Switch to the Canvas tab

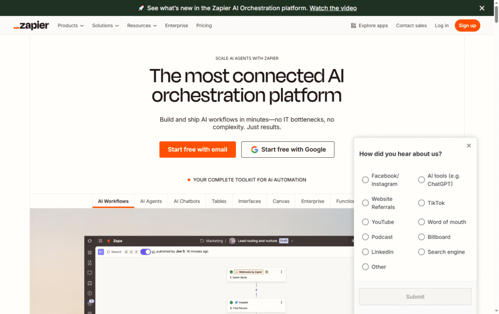[x=281, y=201]
